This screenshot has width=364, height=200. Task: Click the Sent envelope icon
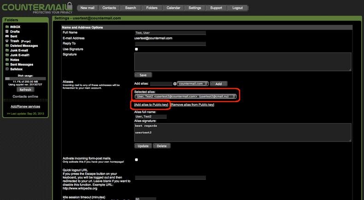coord(7,36)
